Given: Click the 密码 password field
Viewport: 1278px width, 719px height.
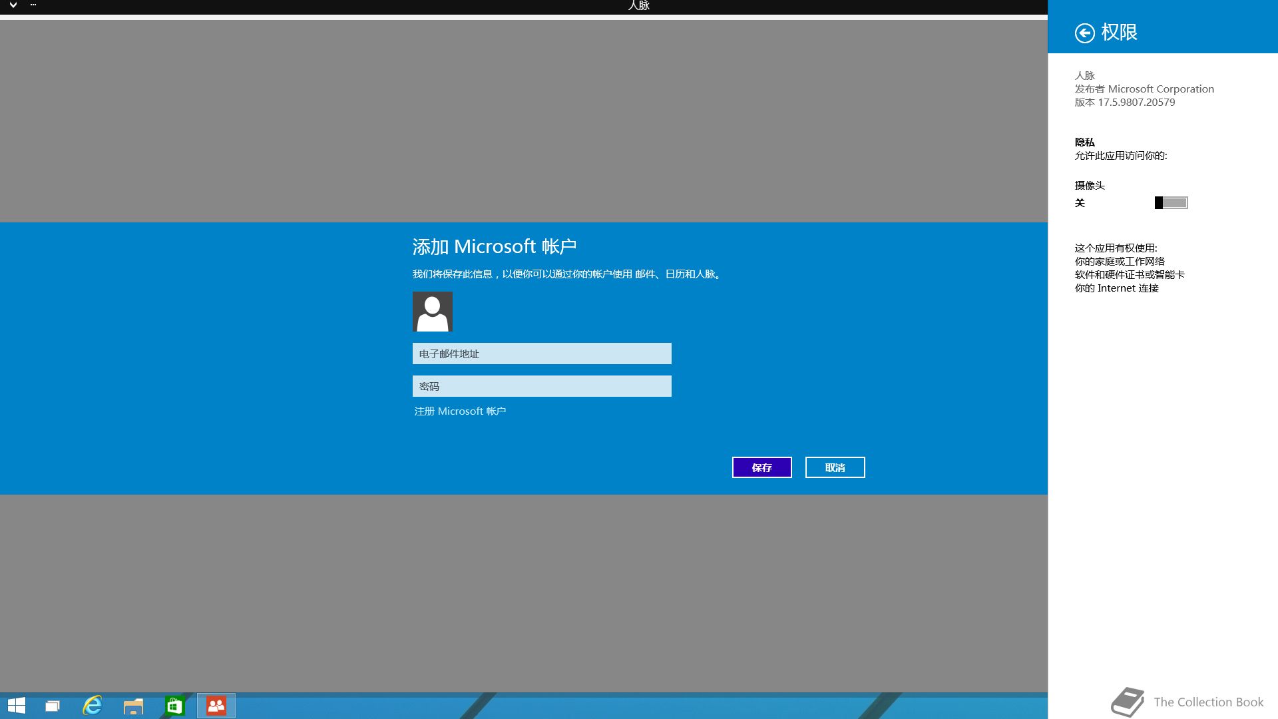Looking at the screenshot, I should tap(542, 386).
